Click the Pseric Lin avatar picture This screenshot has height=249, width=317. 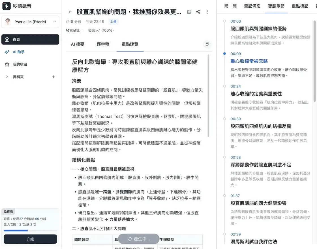click(x=8, y=22)
